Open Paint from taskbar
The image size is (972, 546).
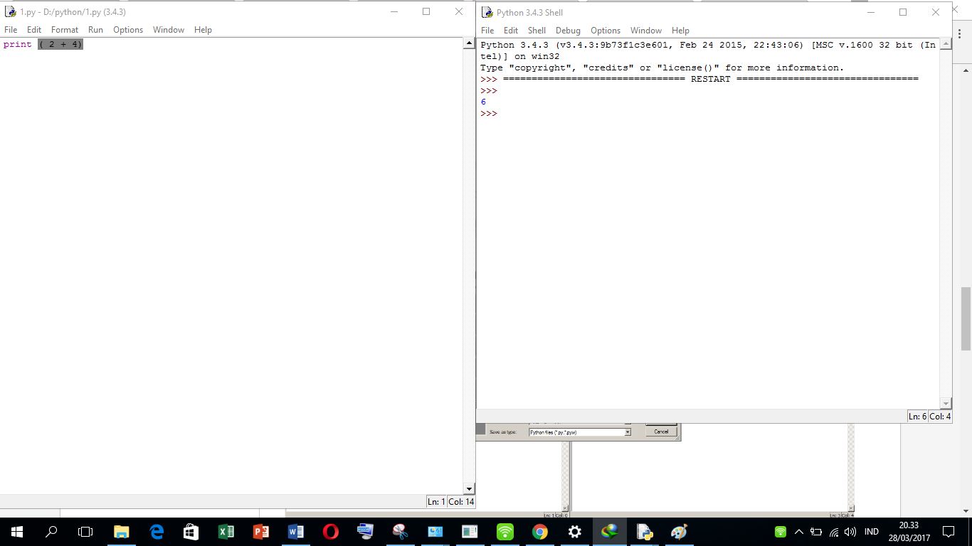[x=680, y=532]
